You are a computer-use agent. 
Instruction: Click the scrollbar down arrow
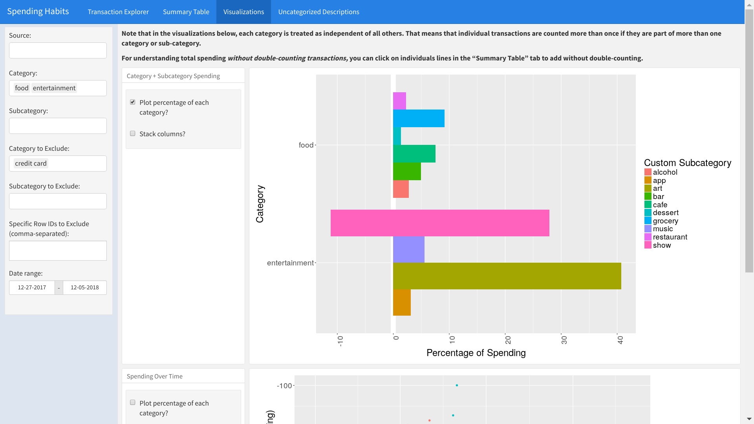click(749, 419)
